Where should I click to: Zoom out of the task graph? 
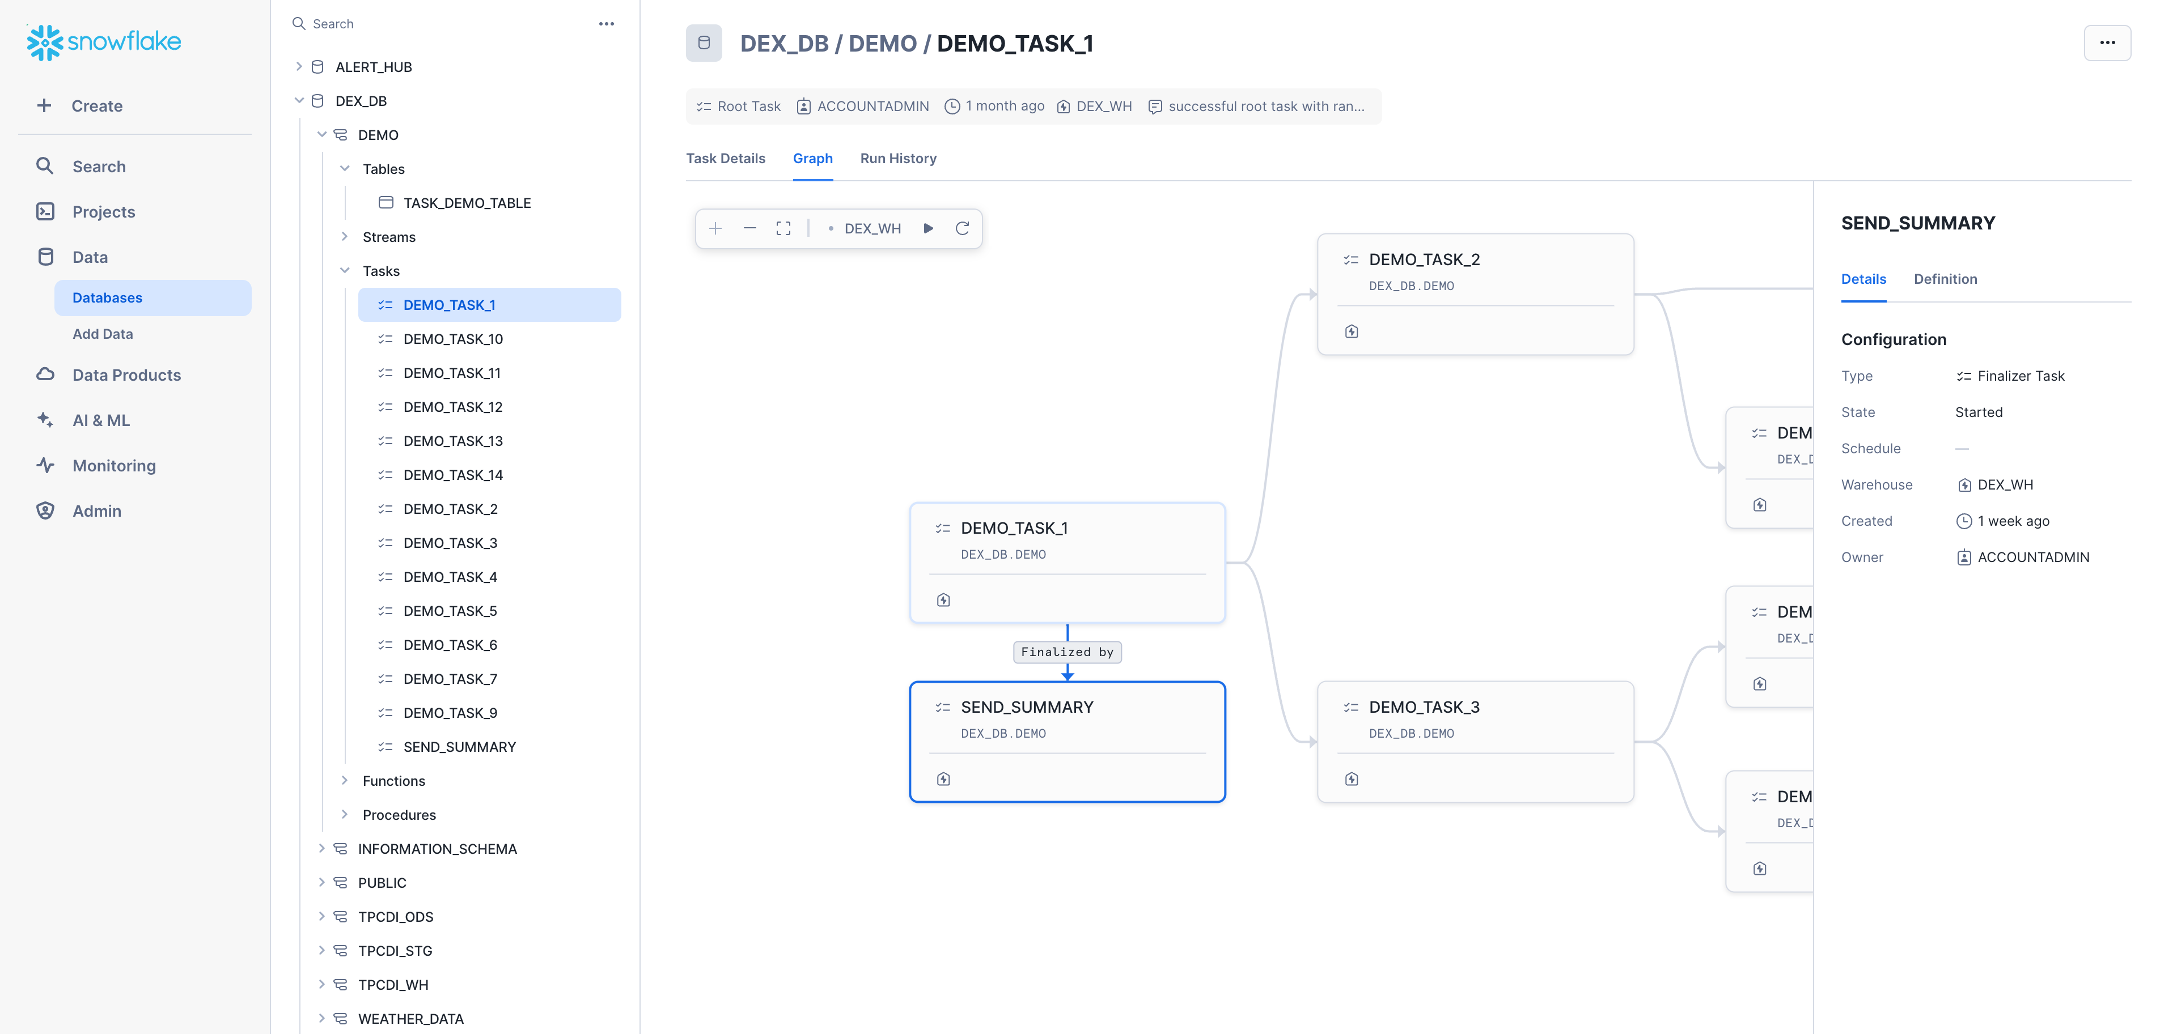pos(749,228)
